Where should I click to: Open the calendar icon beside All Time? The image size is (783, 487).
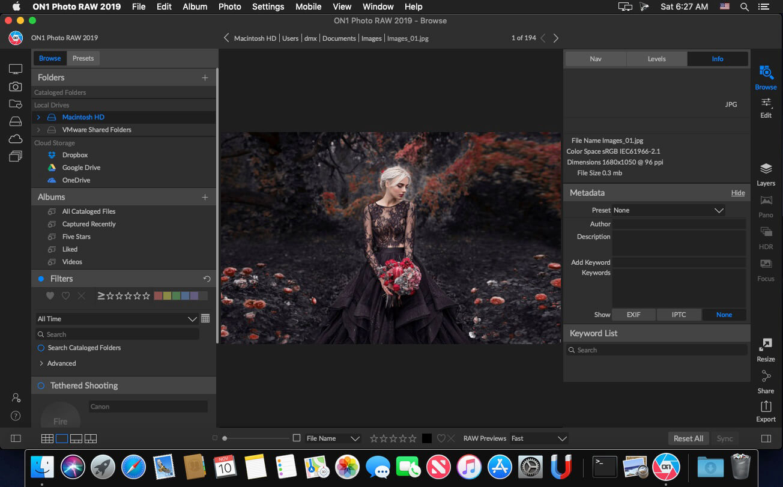(x=205, y=319)
